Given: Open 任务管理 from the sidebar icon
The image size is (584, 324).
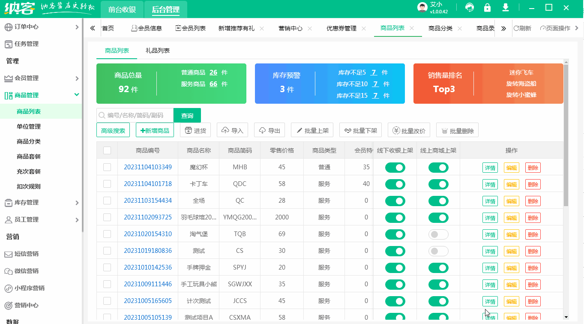Looking at the screenshot, I should click(9, 43).
